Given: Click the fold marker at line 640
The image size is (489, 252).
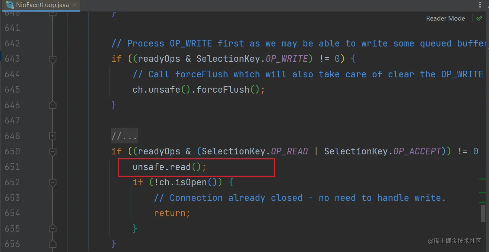Looking at the screenshot, I should click(x=53, y=14).
